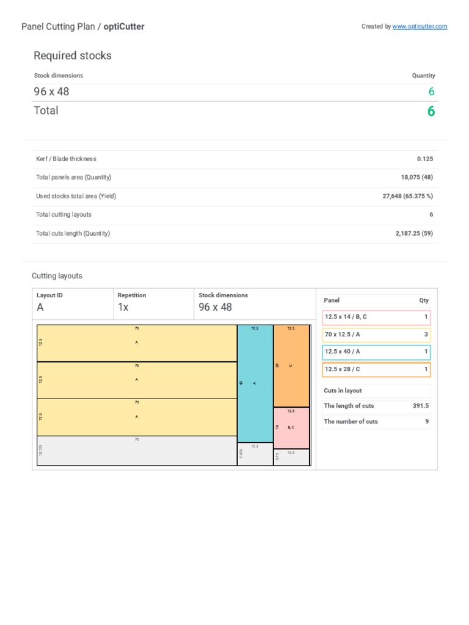Click the 'Panel' column header
The image size is (469, 625).
(x=332, y=300)
